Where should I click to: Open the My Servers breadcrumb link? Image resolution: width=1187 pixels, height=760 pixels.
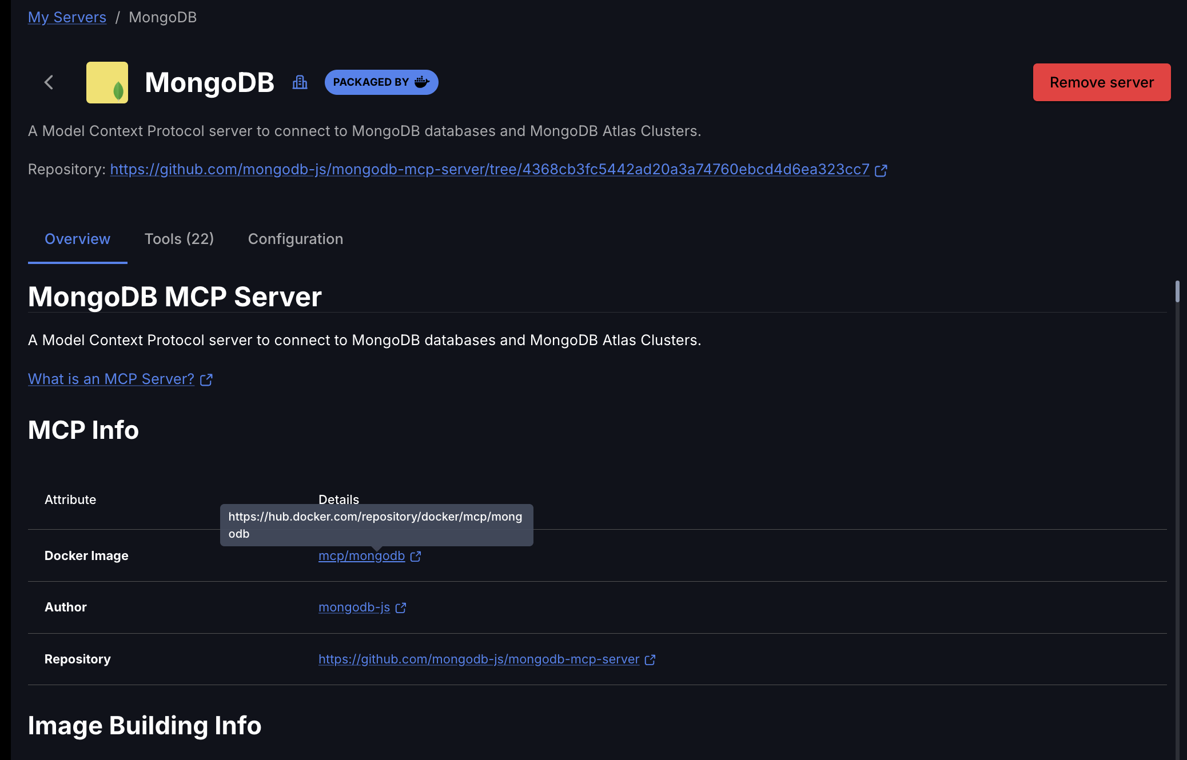(x=67, y=17)
